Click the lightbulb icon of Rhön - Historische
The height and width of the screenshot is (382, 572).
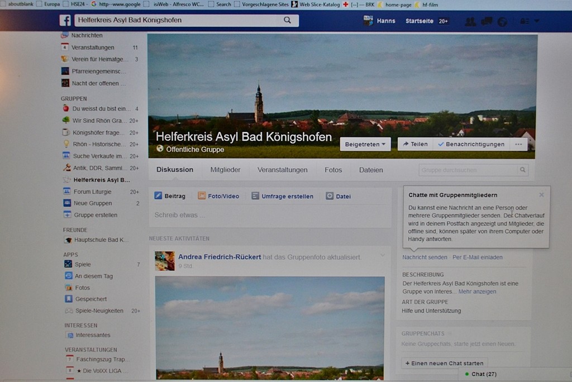[x=66, y=144]
